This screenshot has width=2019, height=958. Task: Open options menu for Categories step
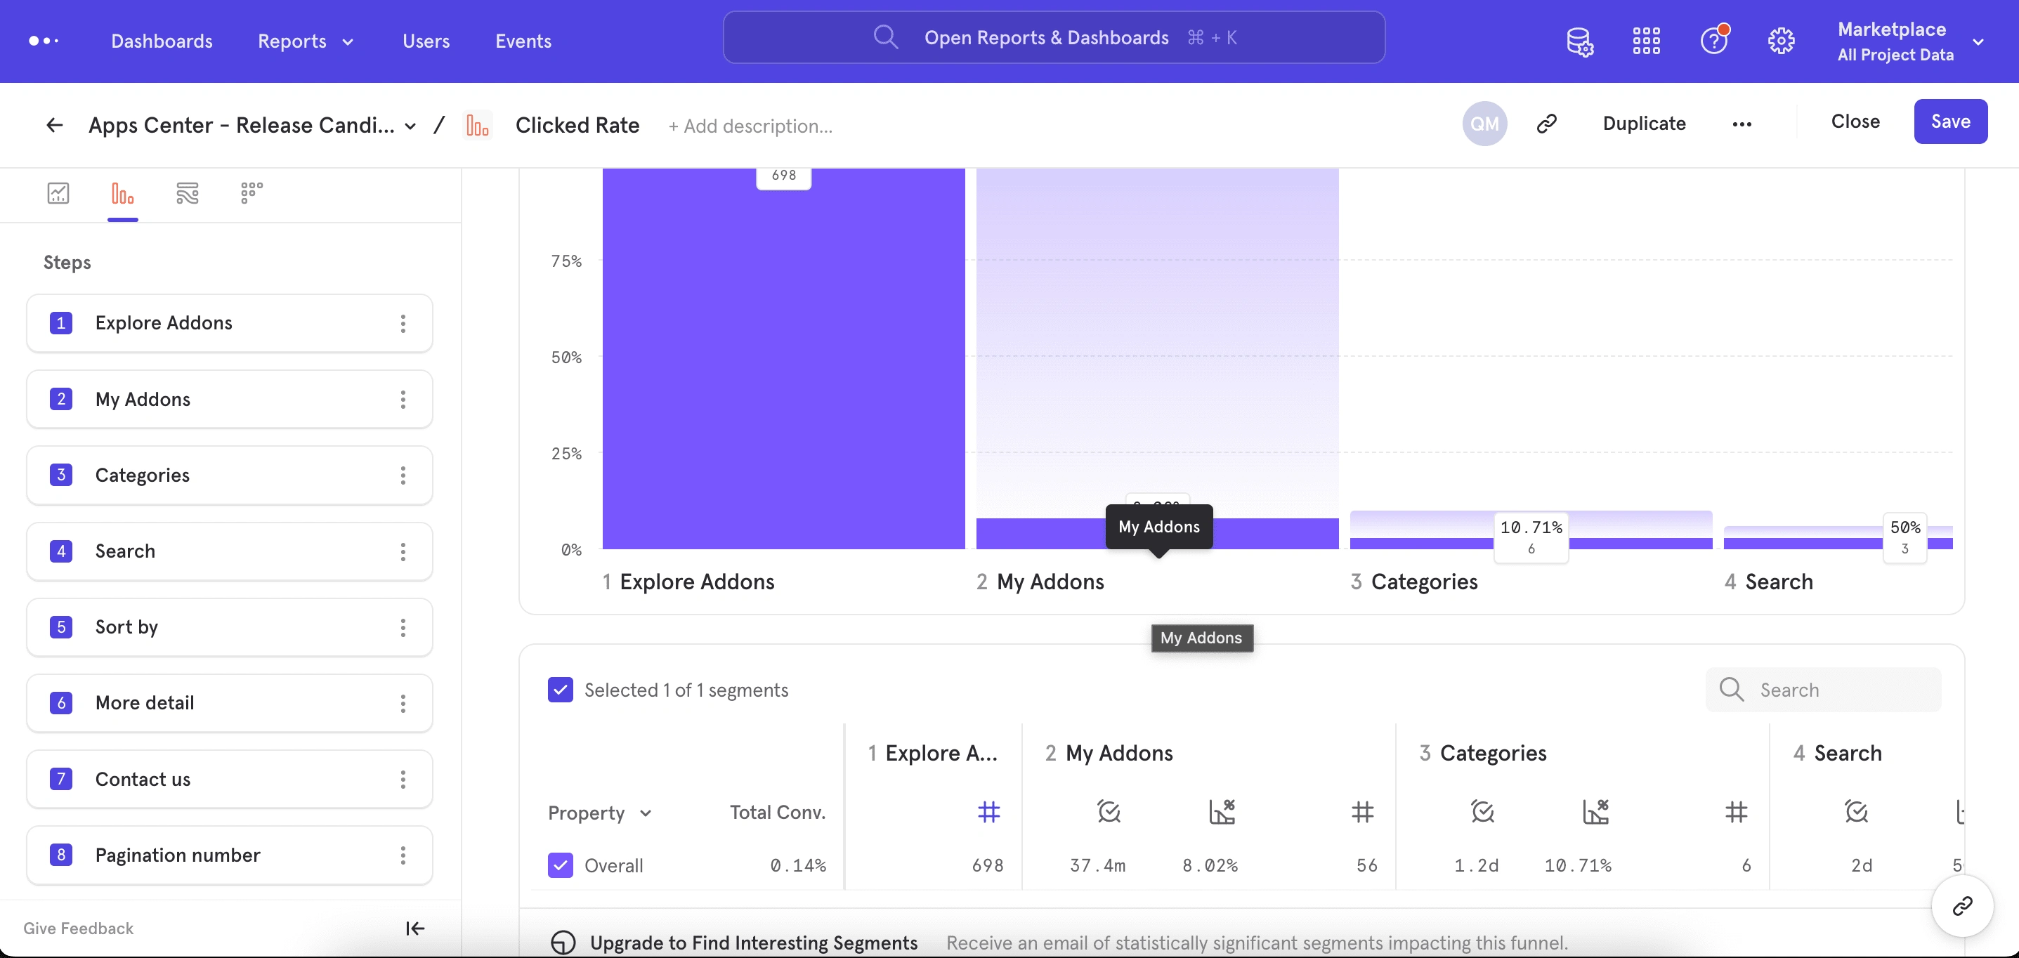pos(403,475)
